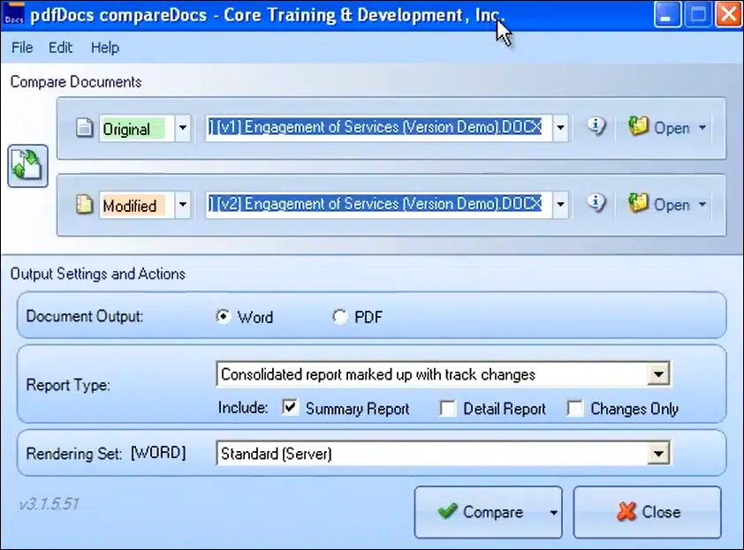
Task: Enable the Changes Only checkbox
Action: click(x=574, y=408)
